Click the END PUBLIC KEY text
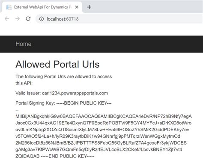203x163 pixels. tap(68, 156)
